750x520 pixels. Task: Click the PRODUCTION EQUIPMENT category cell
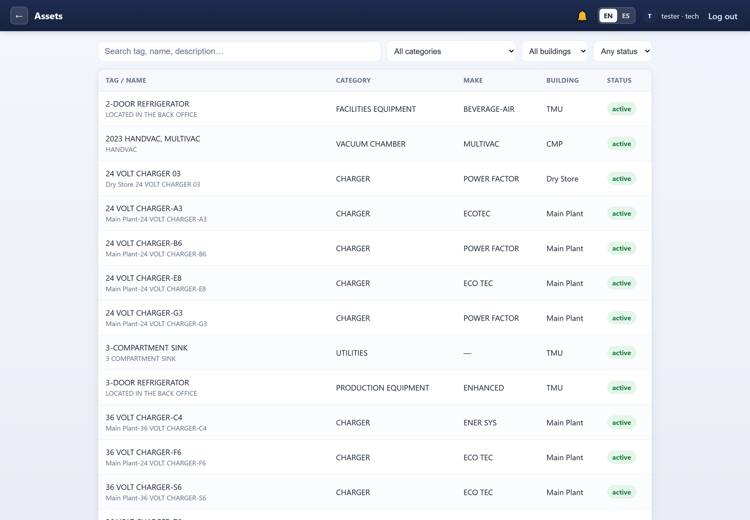pyautogui.click(x=382, y=388)
